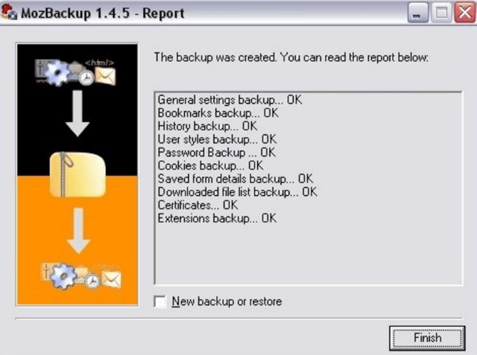Finish the backup wizard
The width and height of the screenshot is (477, 355).
click(x=427, y=338)
